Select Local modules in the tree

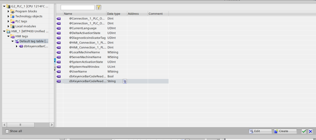point(26,26)
